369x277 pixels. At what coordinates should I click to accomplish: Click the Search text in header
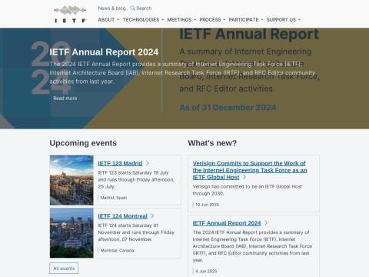[144, 8]
